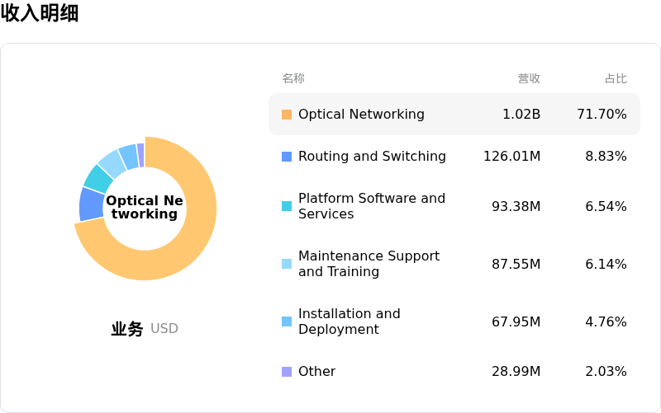Click the 6.54% share value

point(606,206)
